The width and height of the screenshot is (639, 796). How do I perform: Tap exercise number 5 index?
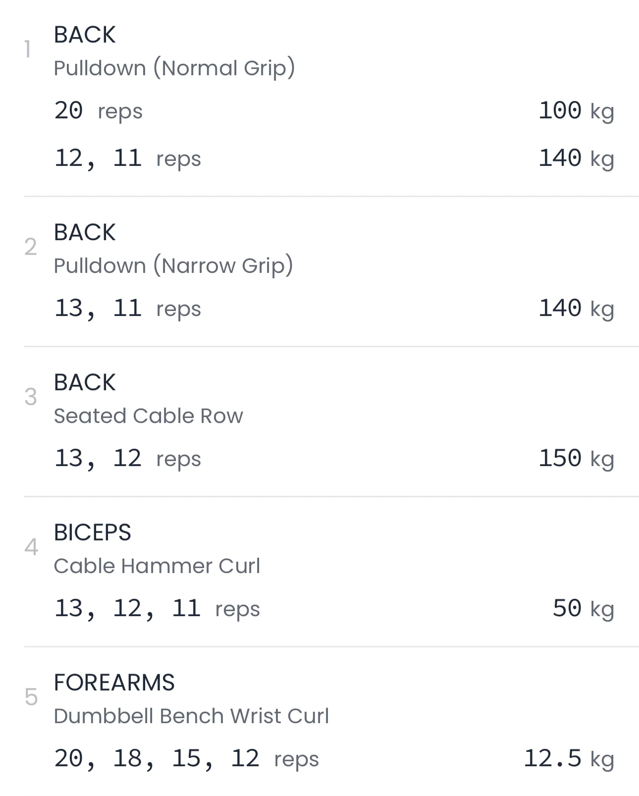coord(31,697)
